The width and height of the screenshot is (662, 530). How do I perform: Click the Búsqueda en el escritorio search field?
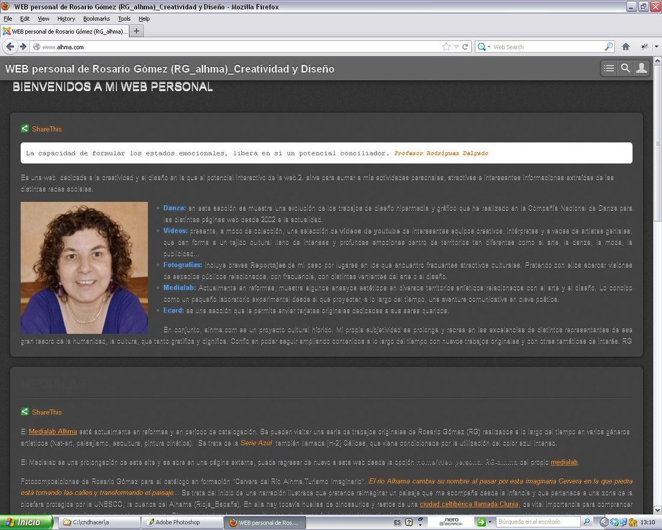tap(537, 522)
